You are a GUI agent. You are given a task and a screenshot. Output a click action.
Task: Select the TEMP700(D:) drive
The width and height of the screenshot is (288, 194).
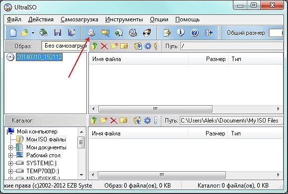43,171
